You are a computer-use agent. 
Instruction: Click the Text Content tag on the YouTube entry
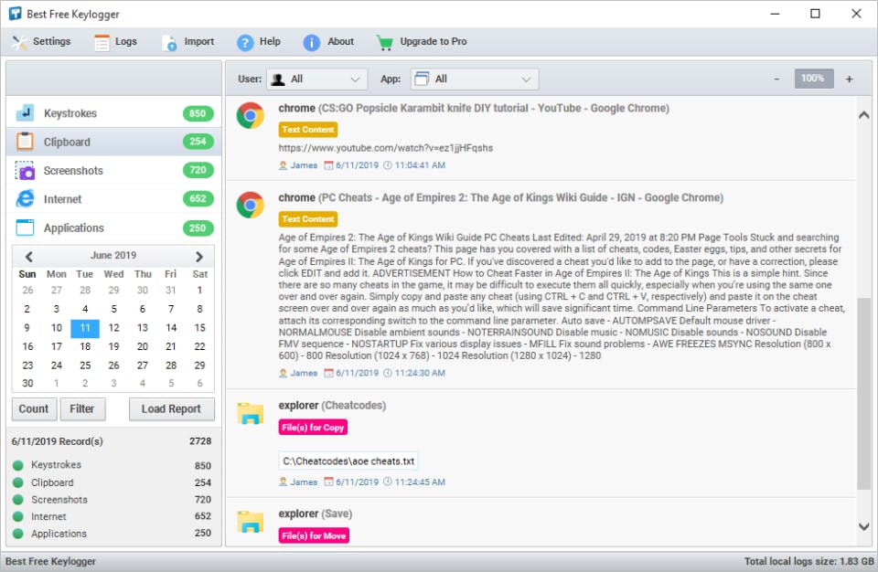(x=308, y=129)
